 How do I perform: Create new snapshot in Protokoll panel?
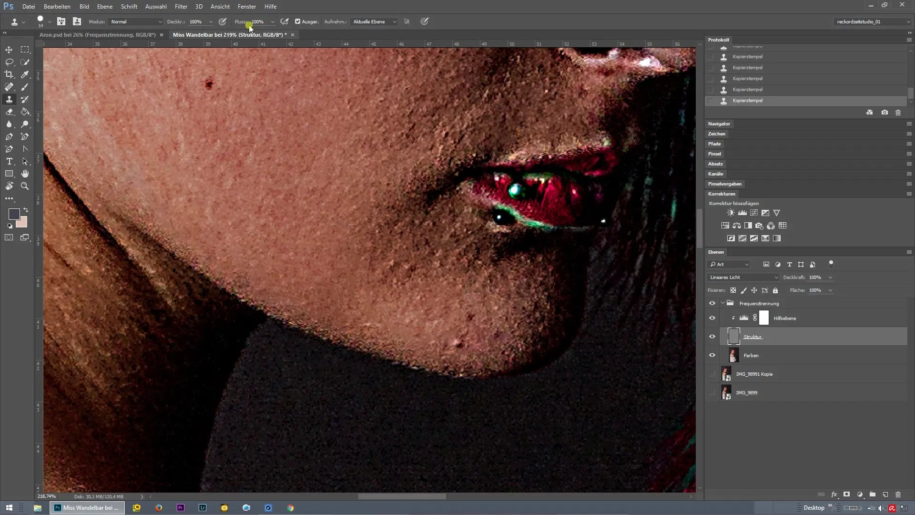pos(884,113)
